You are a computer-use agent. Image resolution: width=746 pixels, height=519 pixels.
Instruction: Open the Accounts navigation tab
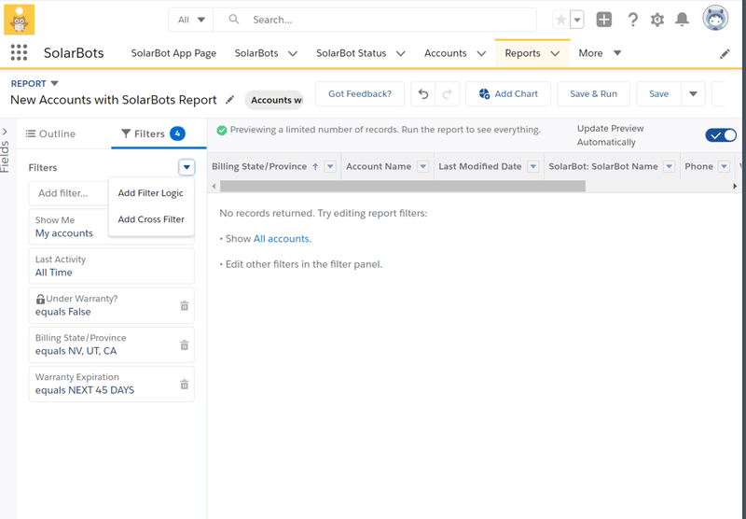click(446, 53)
